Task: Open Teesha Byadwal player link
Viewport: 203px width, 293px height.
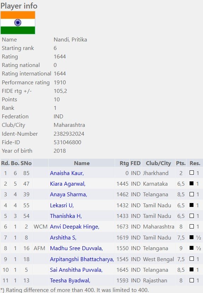Action: tap(70, 280)
